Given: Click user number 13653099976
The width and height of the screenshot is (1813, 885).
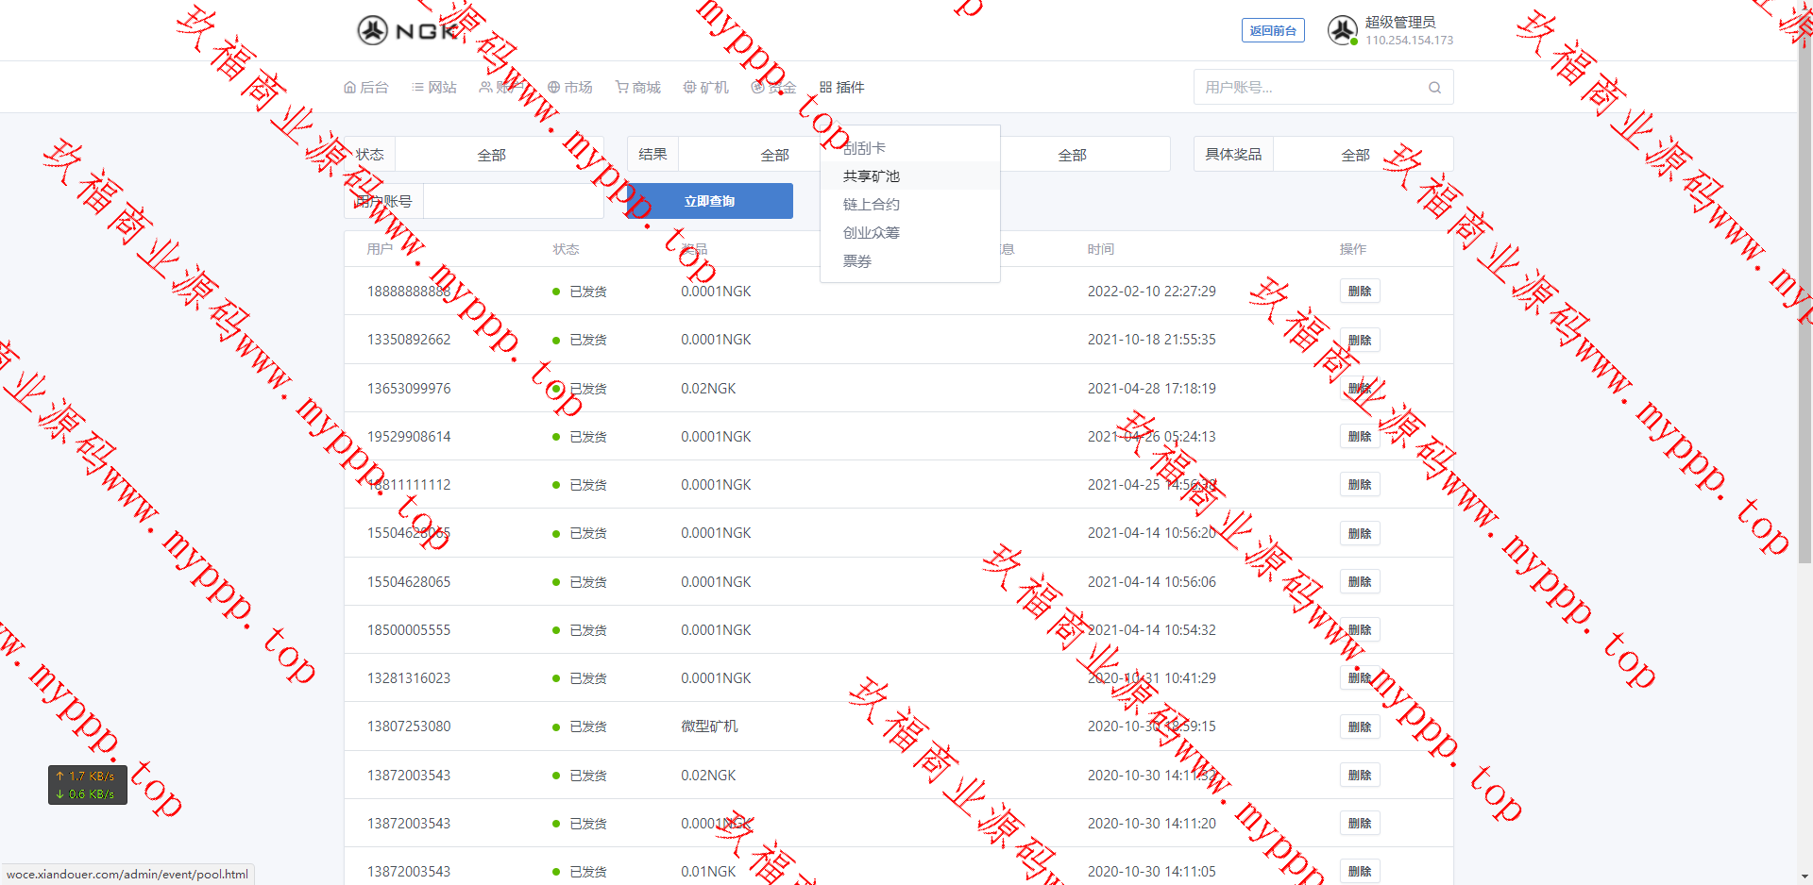Looking at the screenshot, I should pos(409,389).
